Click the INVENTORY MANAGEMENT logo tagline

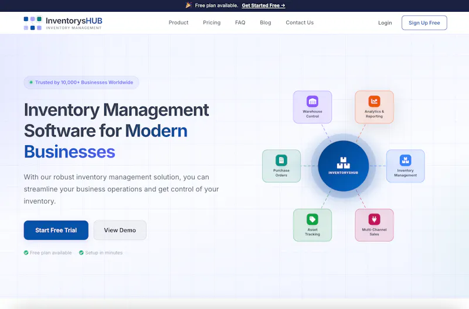[x=74, y=28]
